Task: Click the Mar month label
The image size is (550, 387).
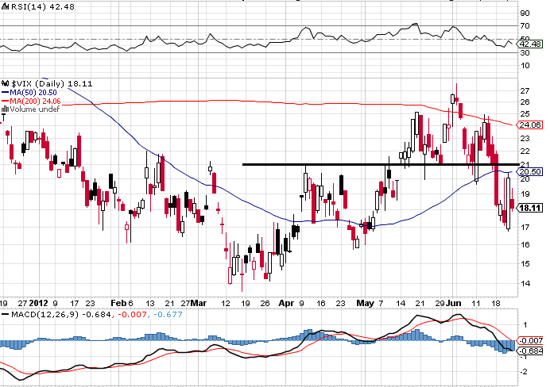Action: pos(199,303)
